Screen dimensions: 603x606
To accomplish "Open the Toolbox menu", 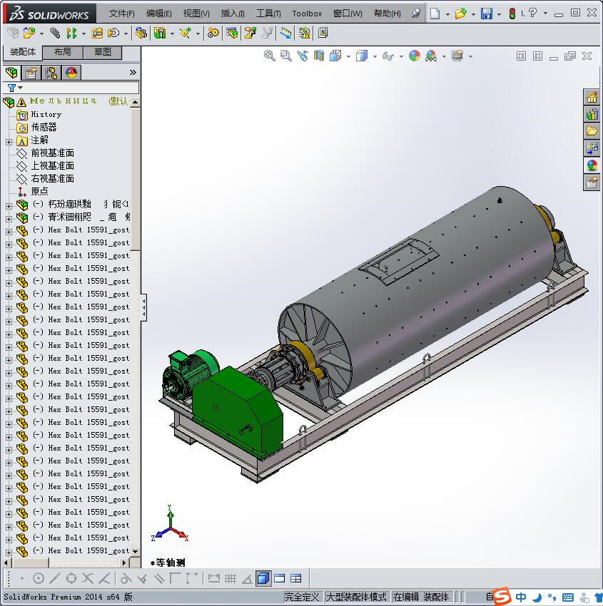I will (307, 14).
